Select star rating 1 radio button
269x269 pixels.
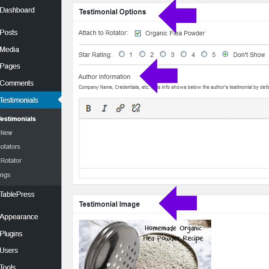(122, 54)
